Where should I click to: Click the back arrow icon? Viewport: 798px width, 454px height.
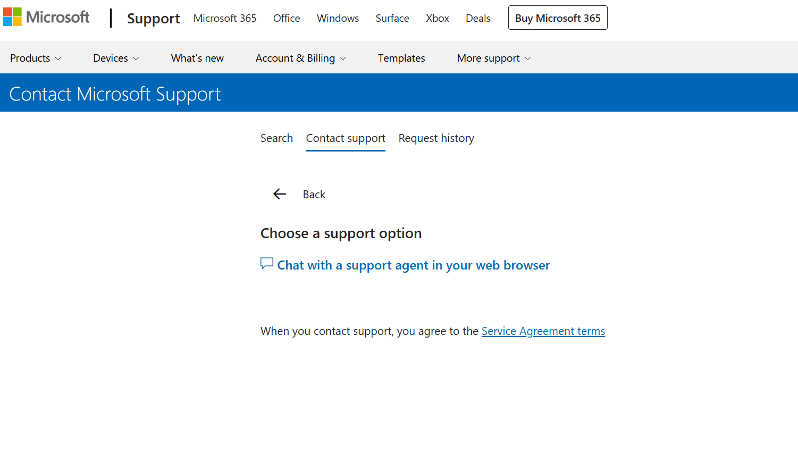point(280,194)
